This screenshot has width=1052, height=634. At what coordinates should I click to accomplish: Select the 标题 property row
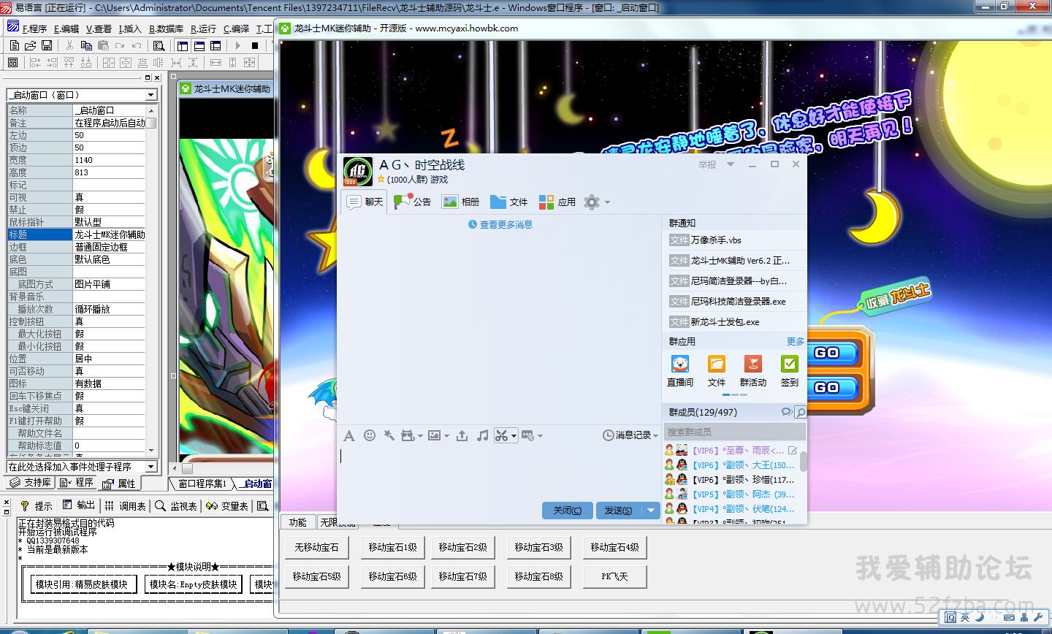pos(76,234)
